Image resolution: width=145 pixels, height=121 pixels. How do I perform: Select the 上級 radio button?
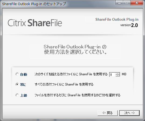pos(17,95)
